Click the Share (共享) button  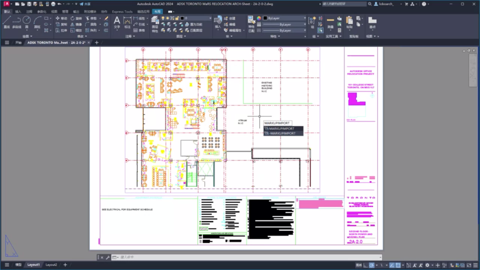pyautogui.click(x=84, y=4)
